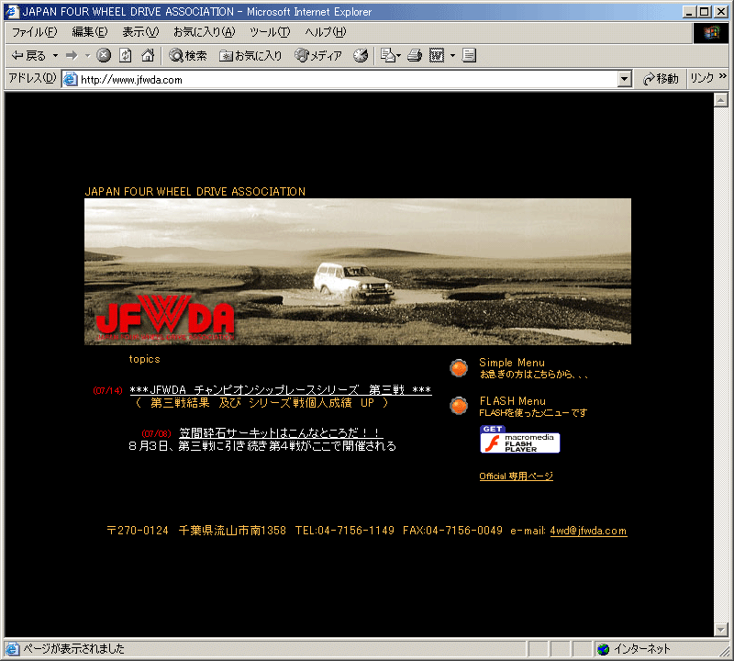Click the 'JAPAN FOUR WHEEL DRIVE ASSOCIATION' heading above banner
This screenshot has height=661, width=734.
click(195, 192)
